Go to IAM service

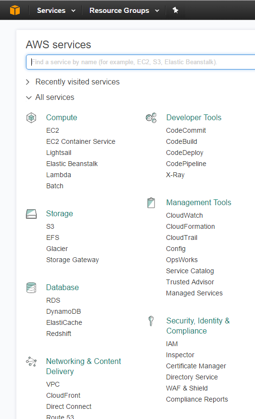coord(172,344)
